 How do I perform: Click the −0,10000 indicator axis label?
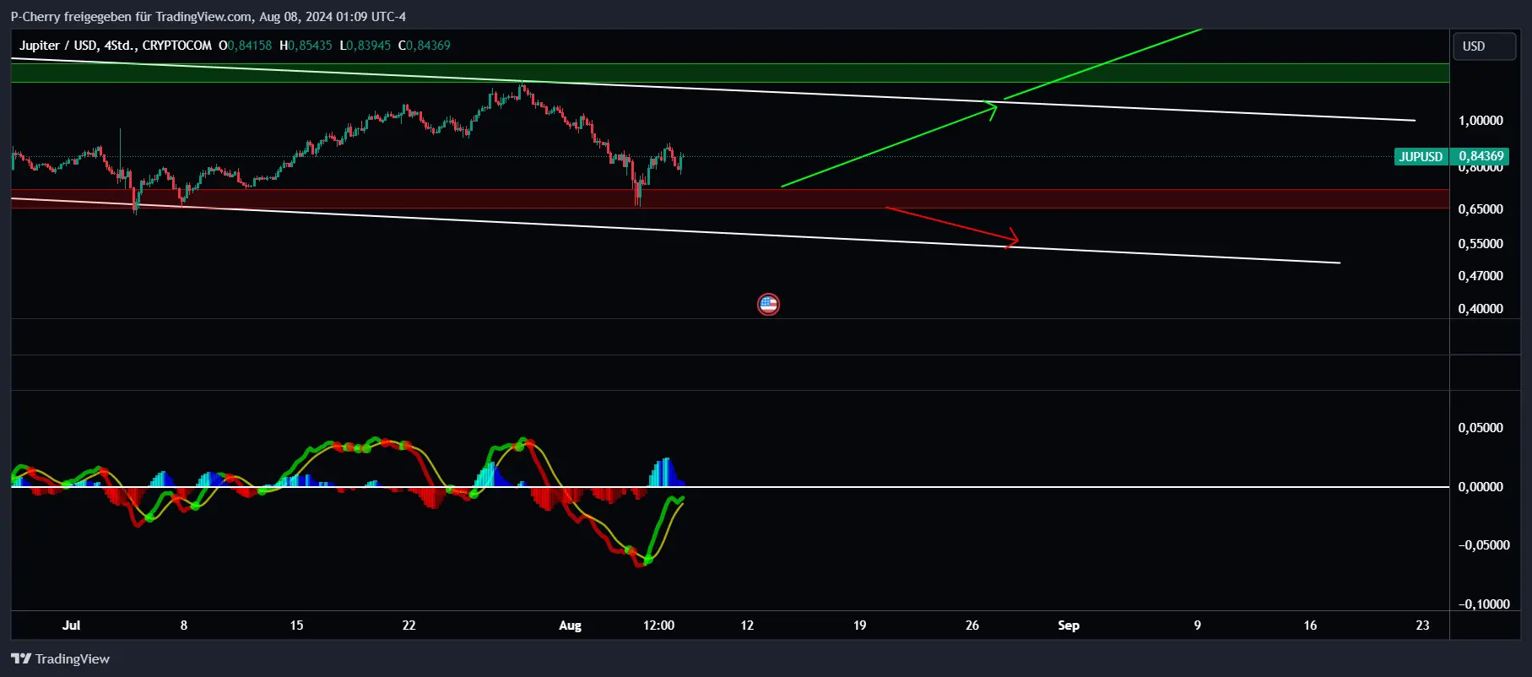1484,604
